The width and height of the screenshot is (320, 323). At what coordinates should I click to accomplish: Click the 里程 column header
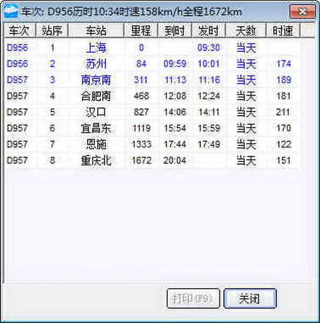(141, 31)
